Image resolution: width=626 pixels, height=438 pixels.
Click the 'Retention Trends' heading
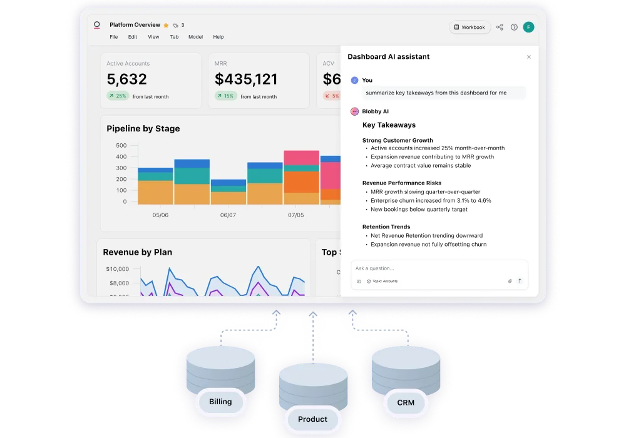pos(386,227)
